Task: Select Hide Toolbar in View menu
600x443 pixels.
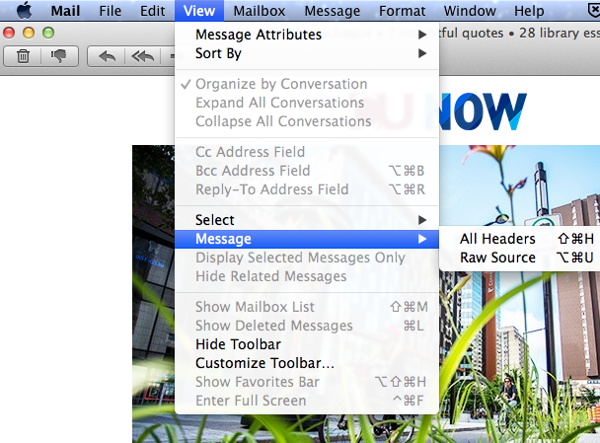Action: click(238, 344)
